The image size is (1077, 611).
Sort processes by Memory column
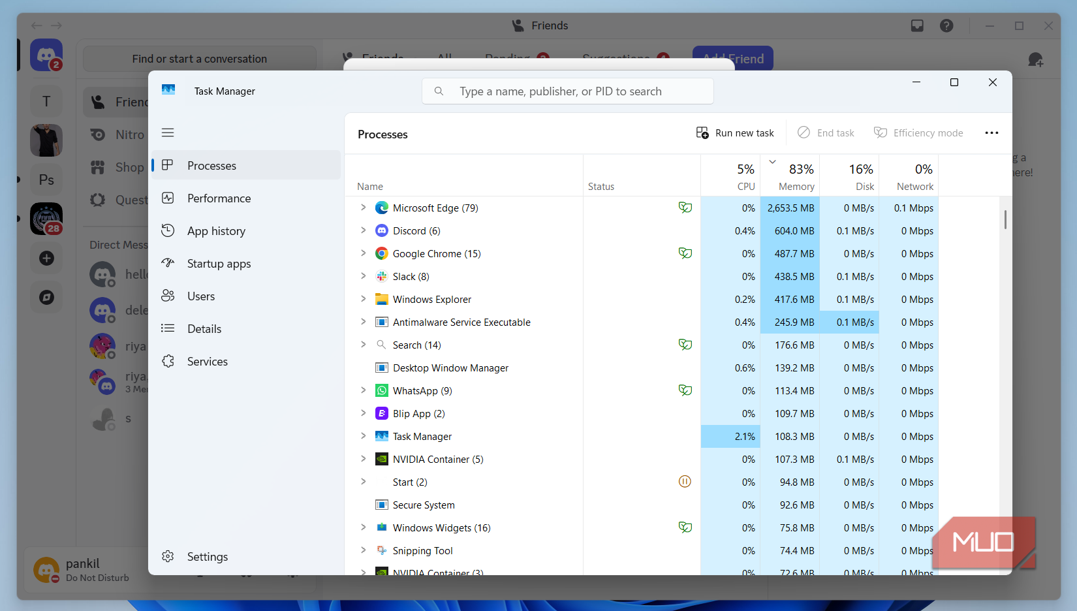click(x=790, y=176)
